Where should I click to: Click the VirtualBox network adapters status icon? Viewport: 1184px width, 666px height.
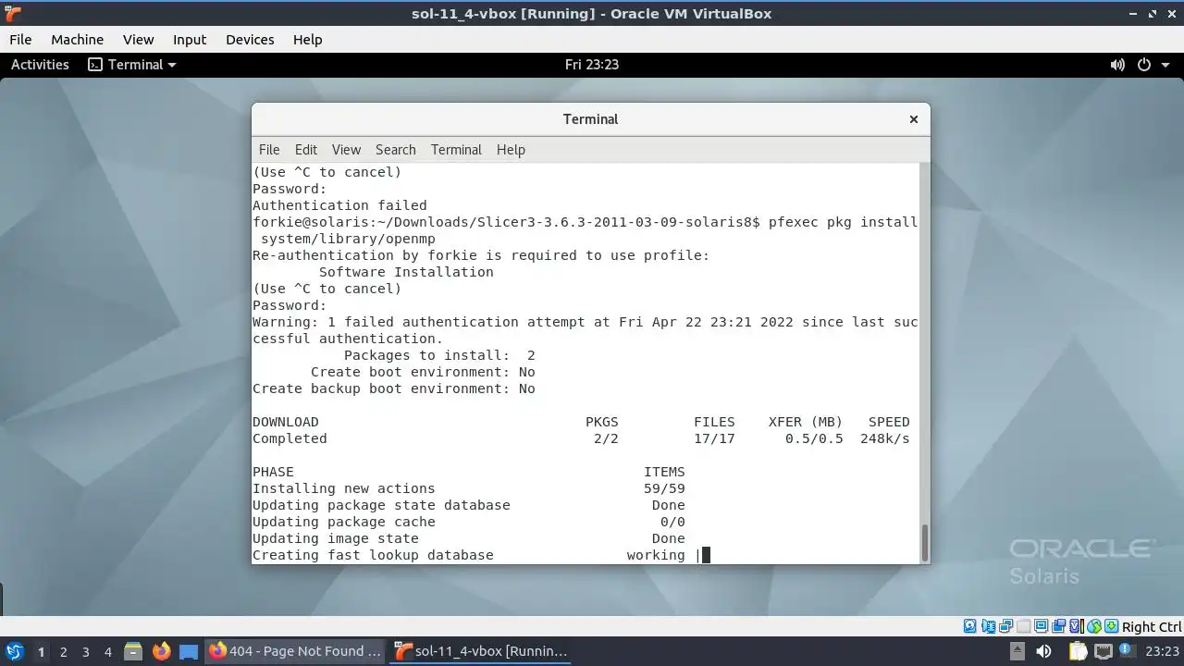(x=1006, y=626)
